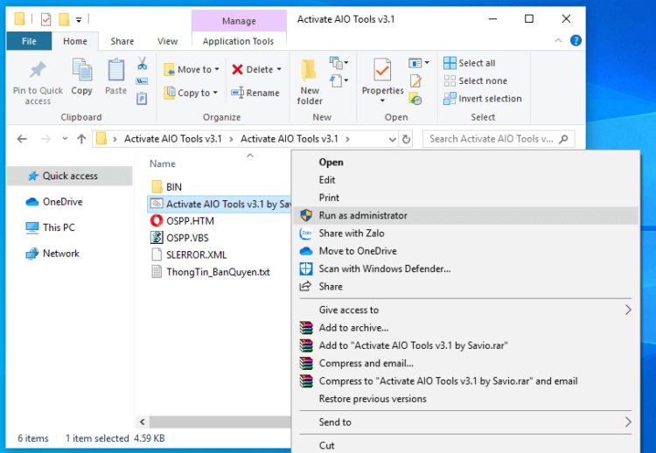Click the Search Activate AIO Tools field
This screenshot has width=656, height=453.
(x=492, y=139)
